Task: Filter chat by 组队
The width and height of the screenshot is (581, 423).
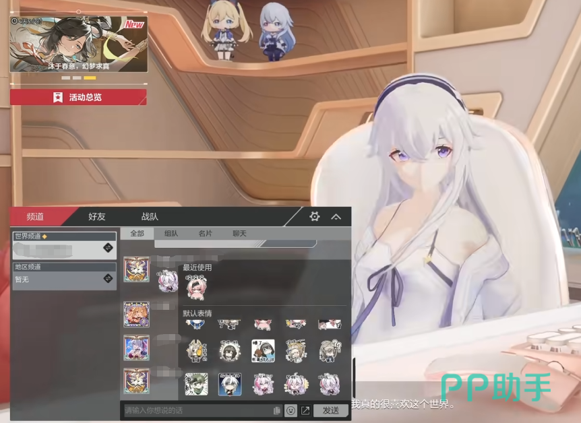Action: click(171, 234)
